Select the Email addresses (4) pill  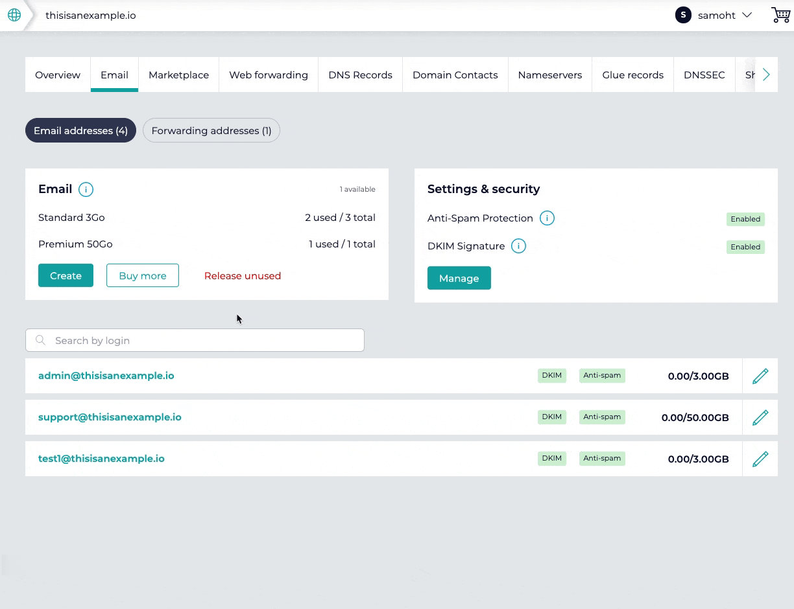(80, 130)
